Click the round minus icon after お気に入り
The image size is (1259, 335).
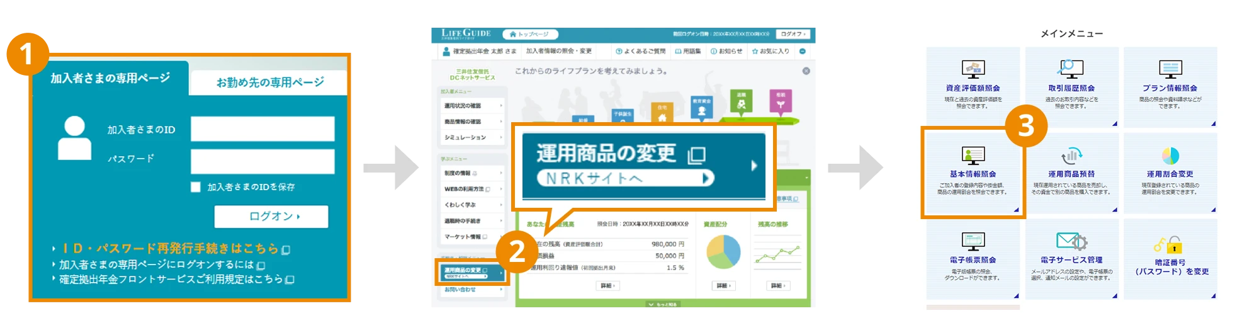[x=803, y=51]
